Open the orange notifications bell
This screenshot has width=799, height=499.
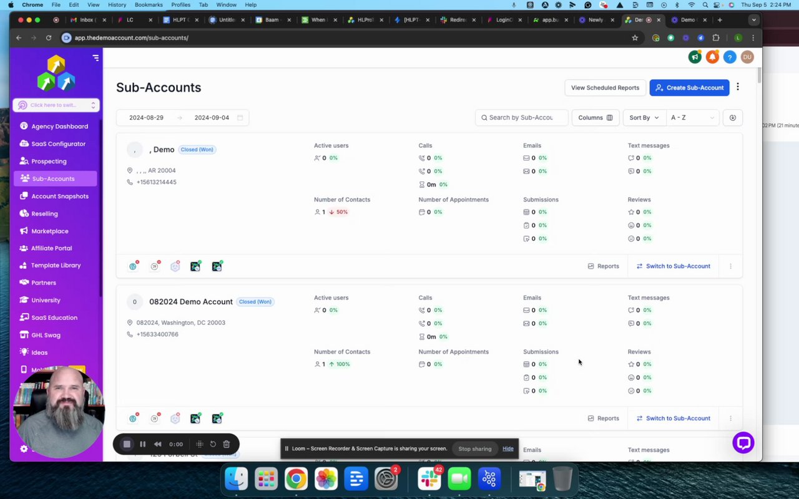712,57
